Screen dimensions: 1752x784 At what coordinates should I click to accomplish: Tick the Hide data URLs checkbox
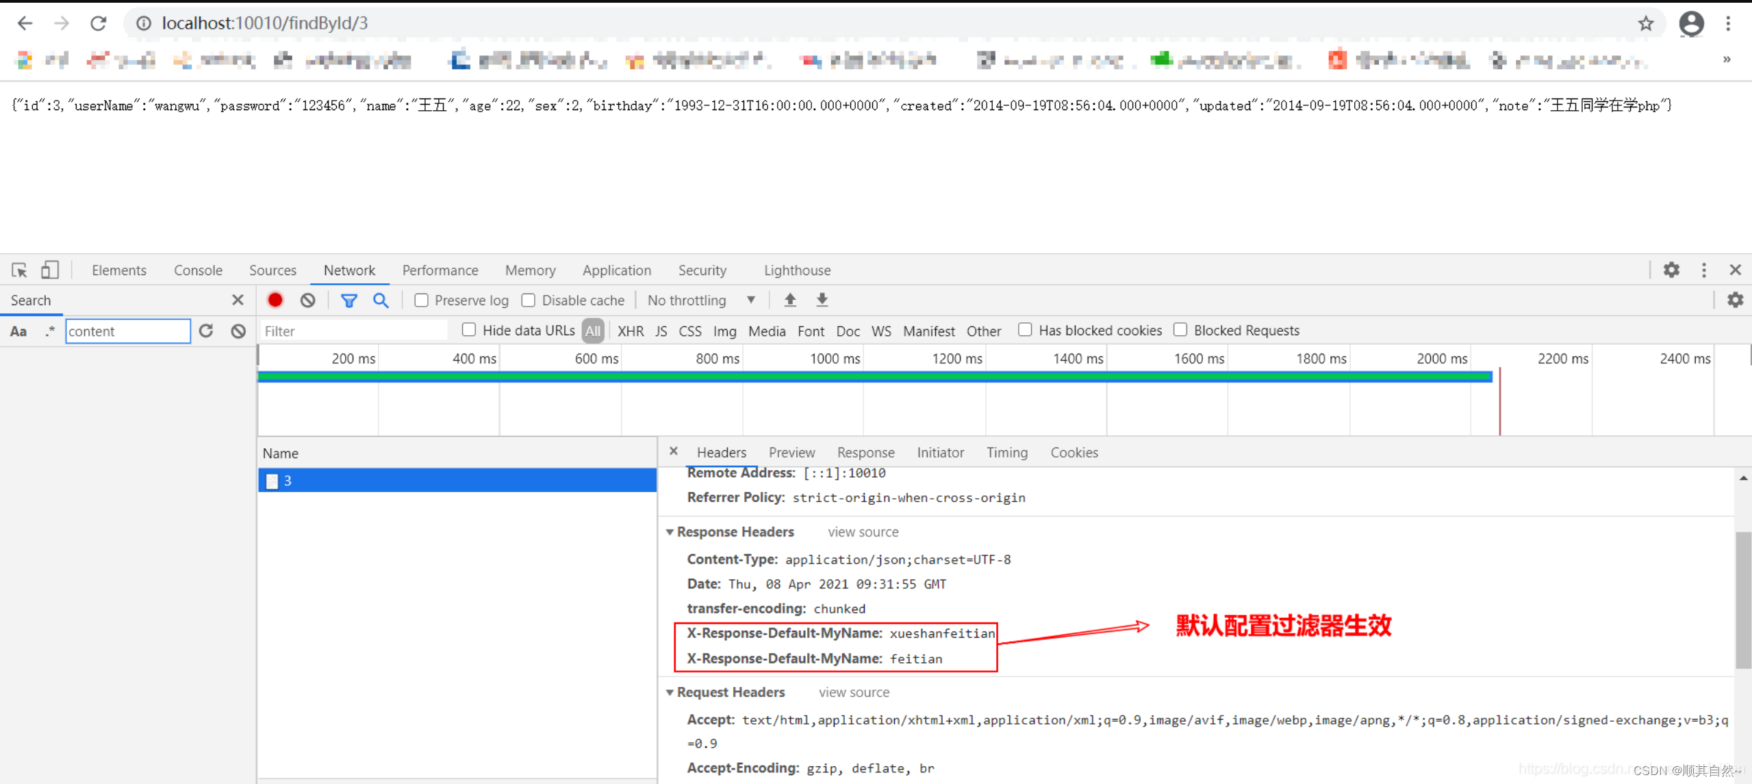[469, 330]
